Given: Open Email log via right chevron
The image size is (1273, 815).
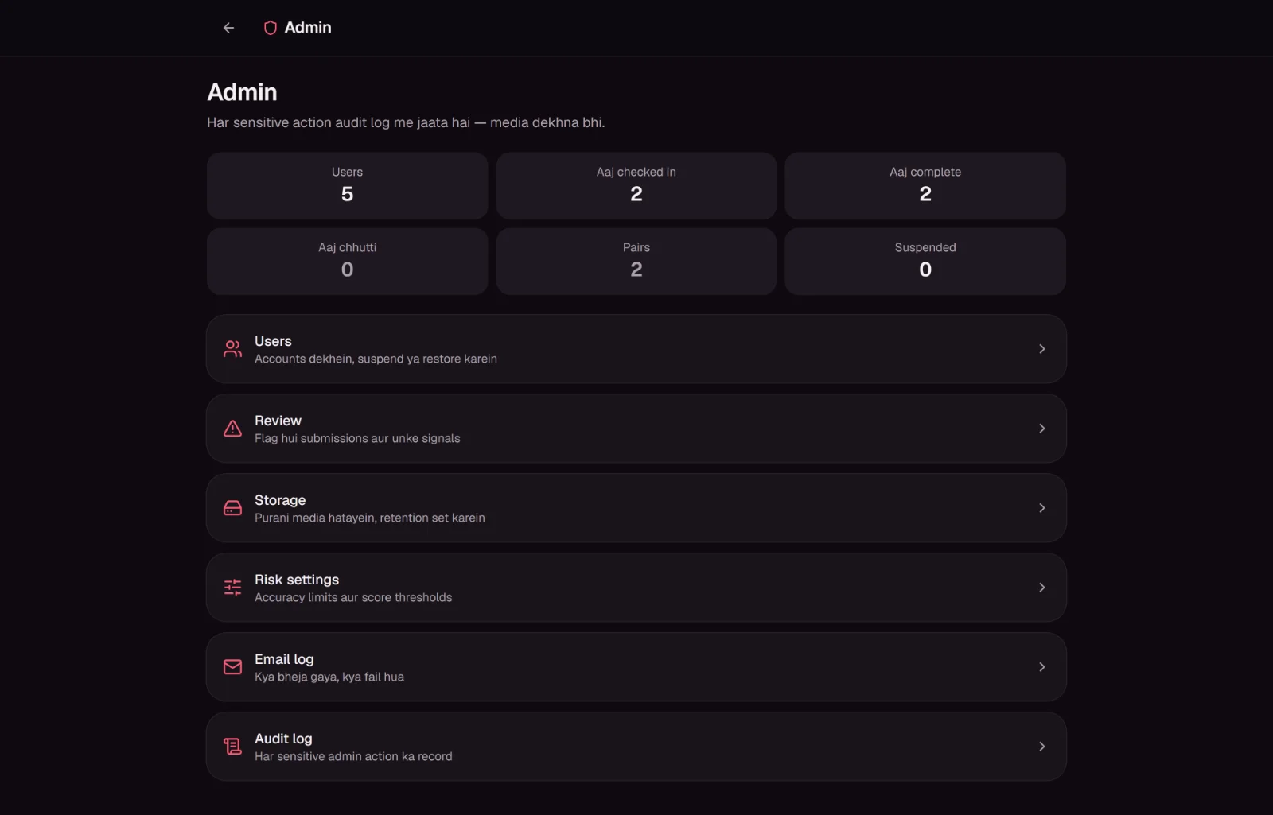Looking at the screenshot, I should (x=1041, y=667).
